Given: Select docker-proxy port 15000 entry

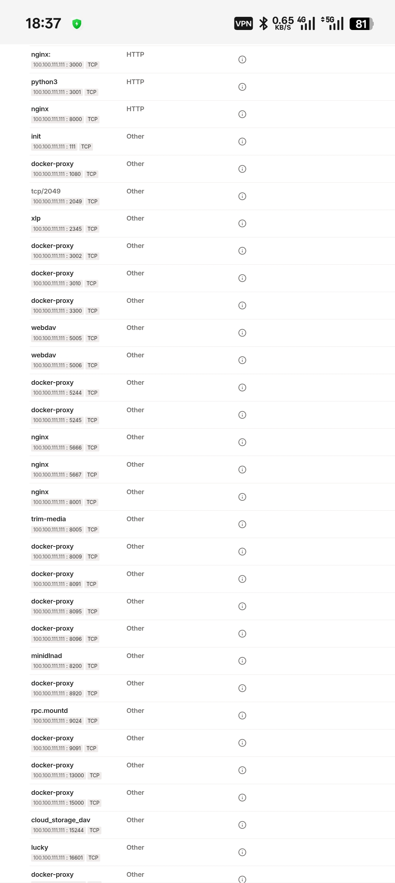Looking at the screenshot, I should tap(52, 793).
